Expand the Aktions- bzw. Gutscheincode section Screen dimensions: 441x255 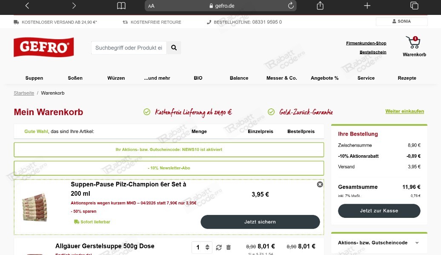coord(379,243)
